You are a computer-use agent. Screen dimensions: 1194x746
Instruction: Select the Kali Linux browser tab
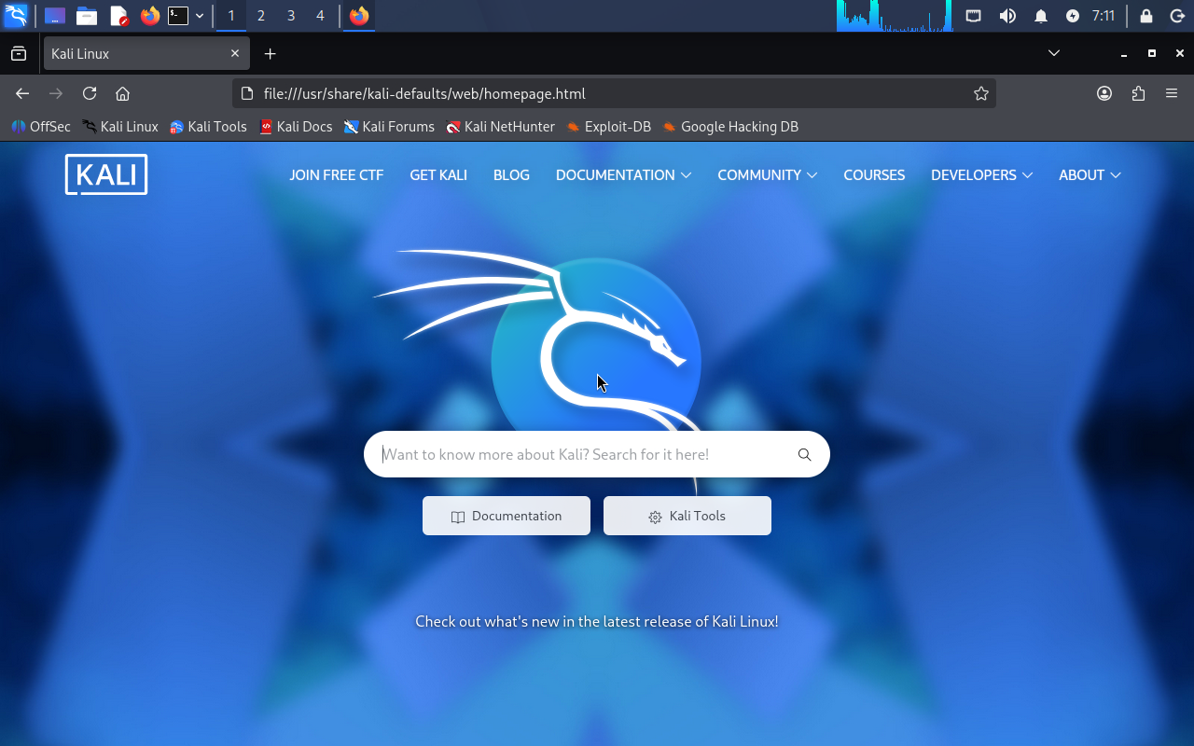click(140, 54)
